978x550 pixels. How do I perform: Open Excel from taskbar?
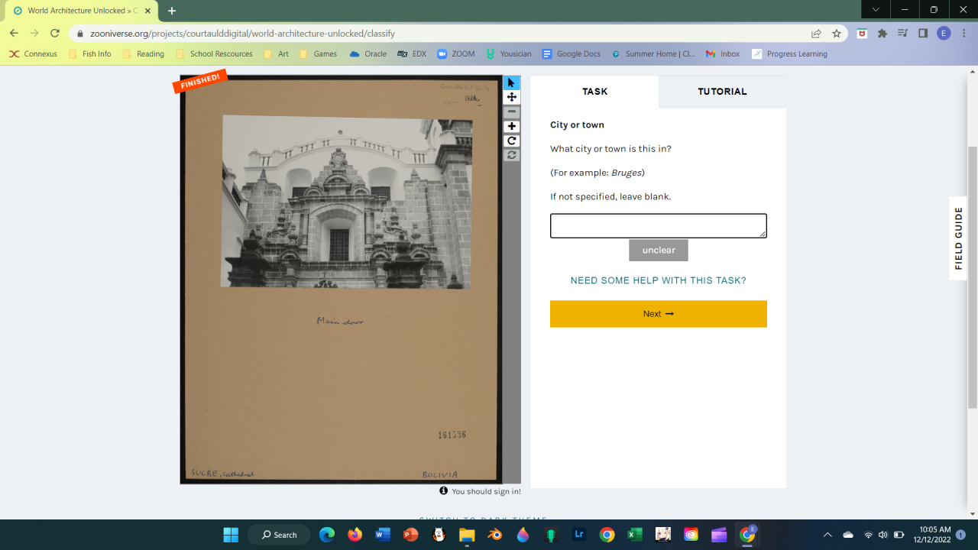[x=635, y=535]
